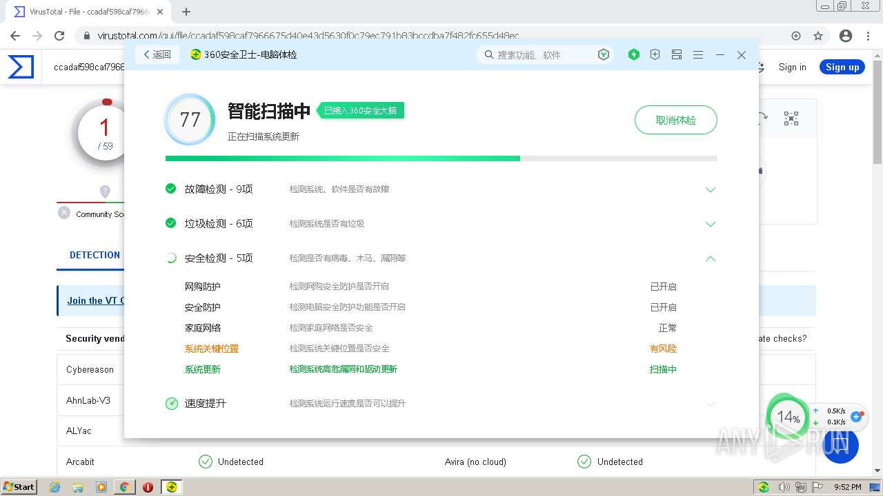This screenshot has height=496, width=883.
Task: Open the shield-plus icon in 360 title bar
Action: click(655, 54)
